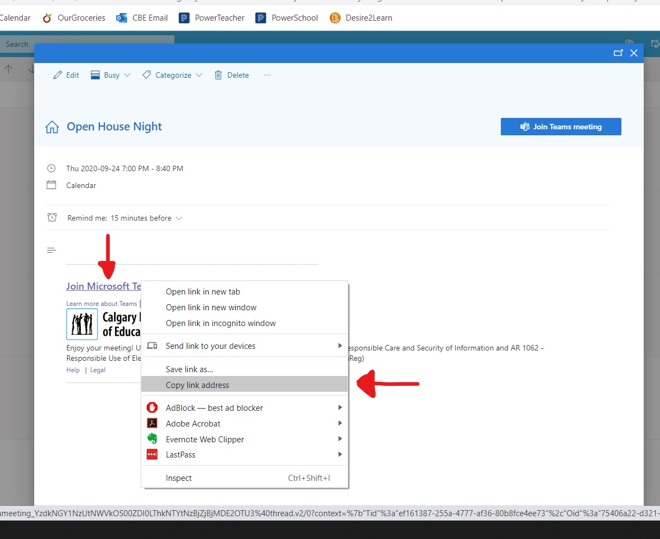The image size is (660, 539).
Task: Expand the Evernote Web Clipper submenu
Action: click(244, 439)
